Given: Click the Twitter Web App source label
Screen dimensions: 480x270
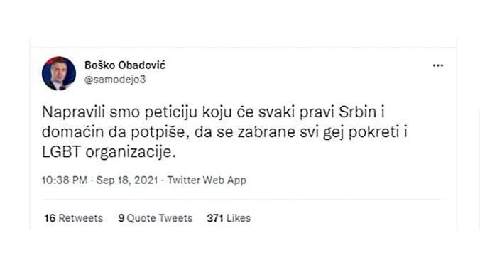Looking at the screenshot, I should 207,180.
